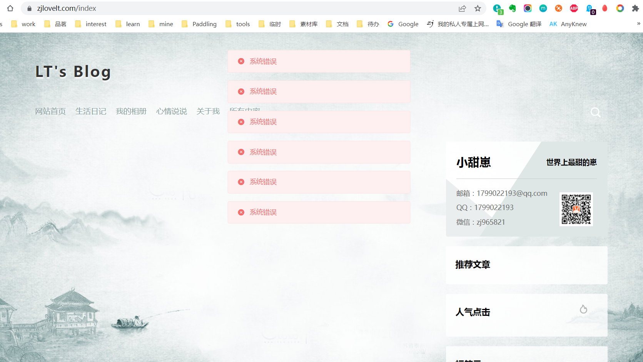The width and height of the screenshot is (643, 362).
Task: Go to browser home page icon
Action: pos(10,8)
